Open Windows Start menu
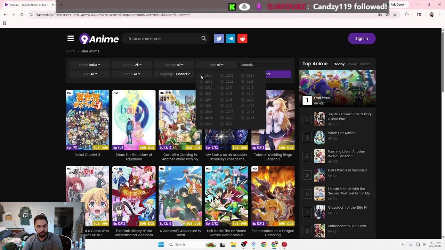Viewport: 445px width, 250px height. click(x=161, y=244)
